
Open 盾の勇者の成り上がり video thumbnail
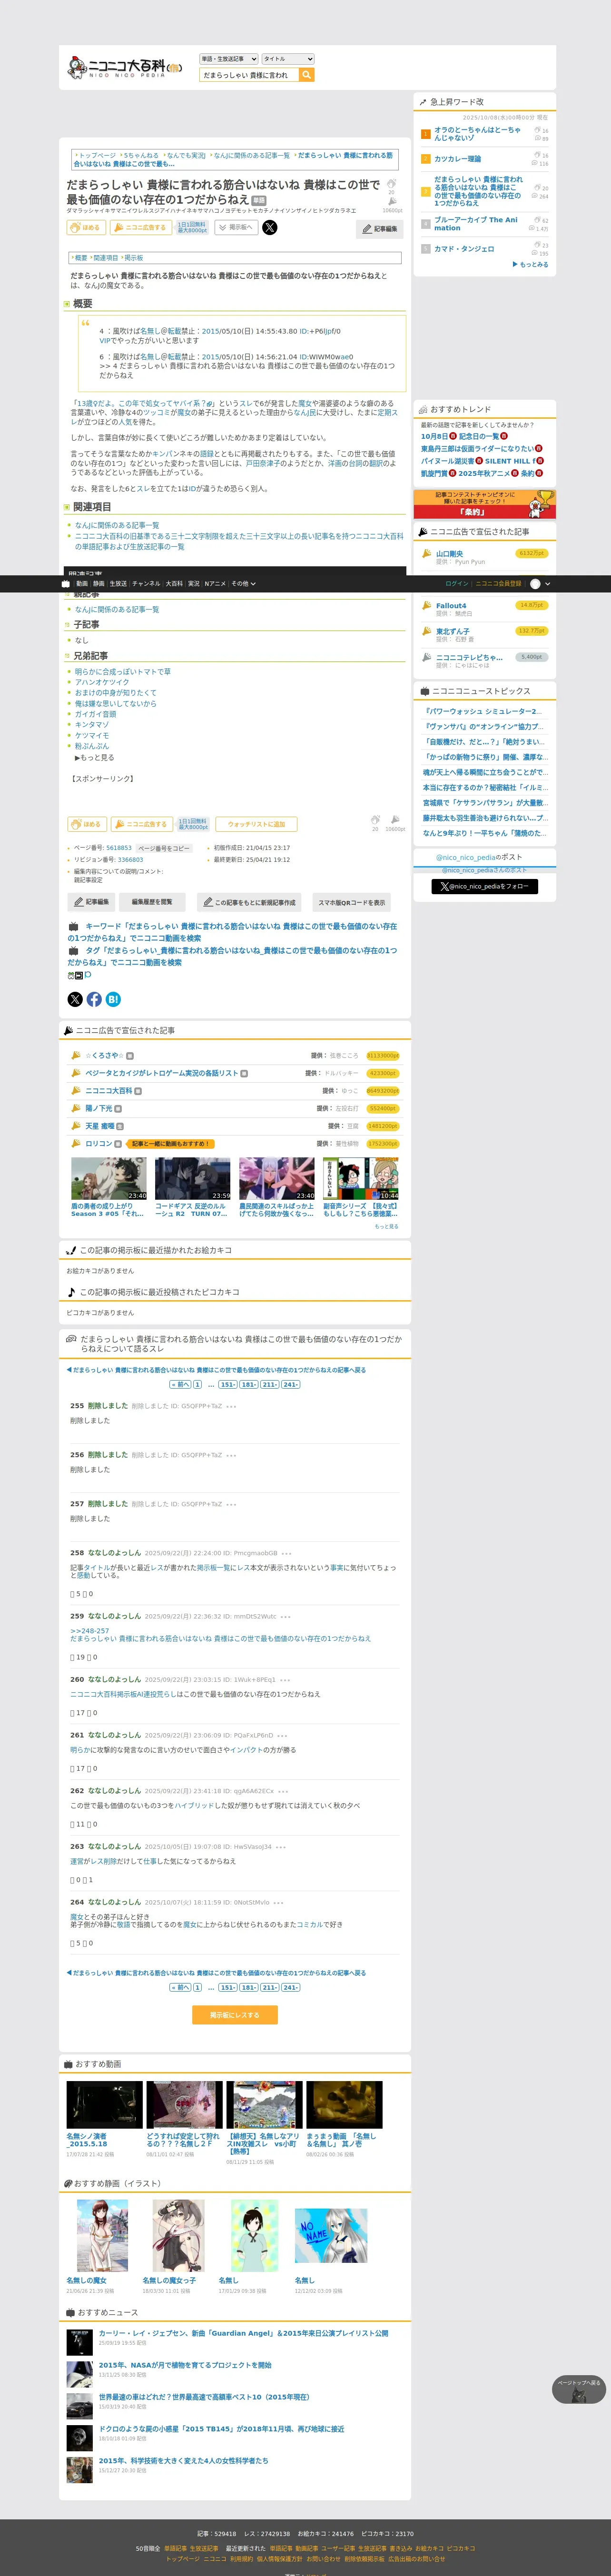point(109,1179)
